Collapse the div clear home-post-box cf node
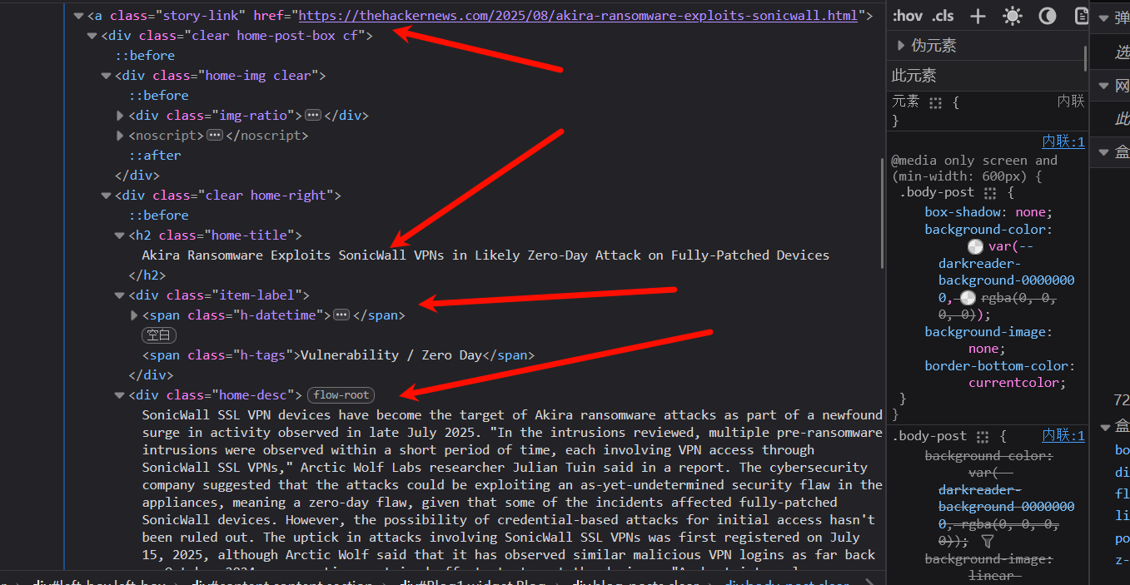 click(92, 36)
